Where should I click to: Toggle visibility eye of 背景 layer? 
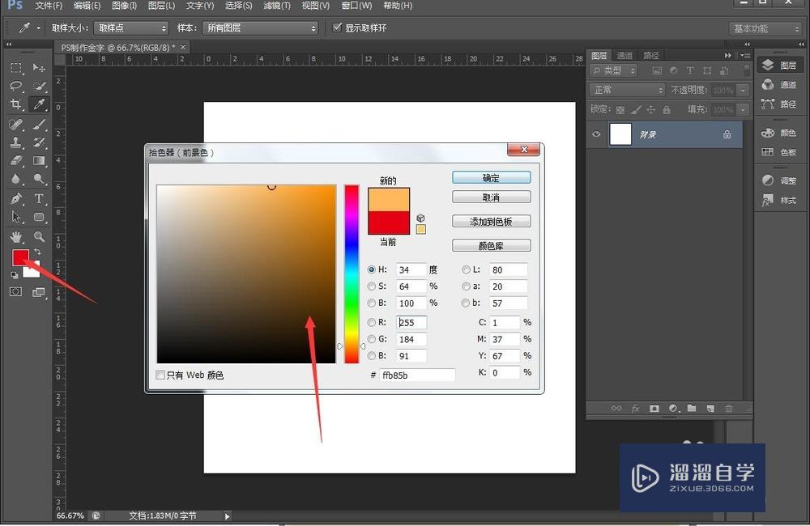(x=597, y=134)
